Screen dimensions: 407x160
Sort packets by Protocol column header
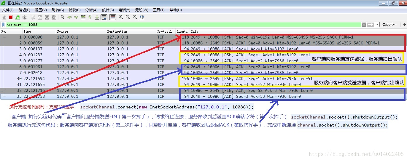coord(164,31)
